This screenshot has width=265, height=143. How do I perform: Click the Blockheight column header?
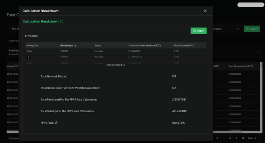point(66,45)
